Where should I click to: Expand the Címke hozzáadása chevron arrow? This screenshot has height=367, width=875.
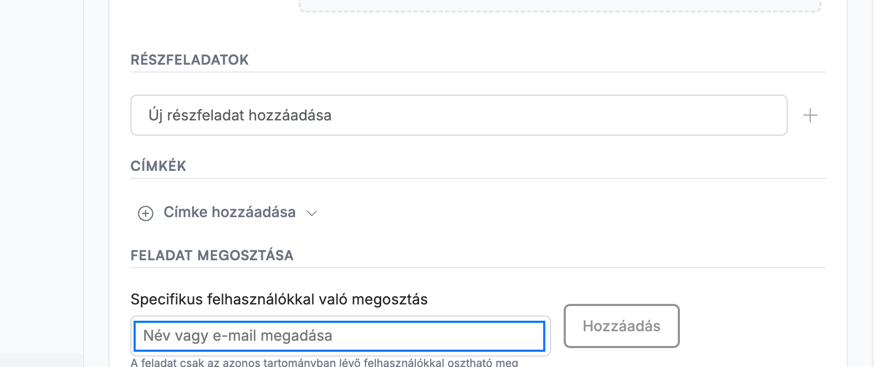312,213
